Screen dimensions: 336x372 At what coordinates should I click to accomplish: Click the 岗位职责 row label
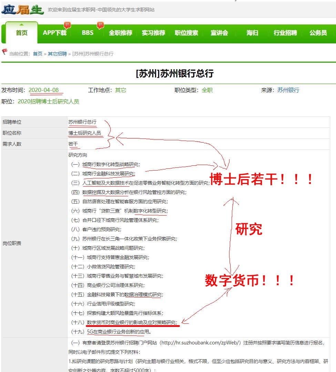12,244
